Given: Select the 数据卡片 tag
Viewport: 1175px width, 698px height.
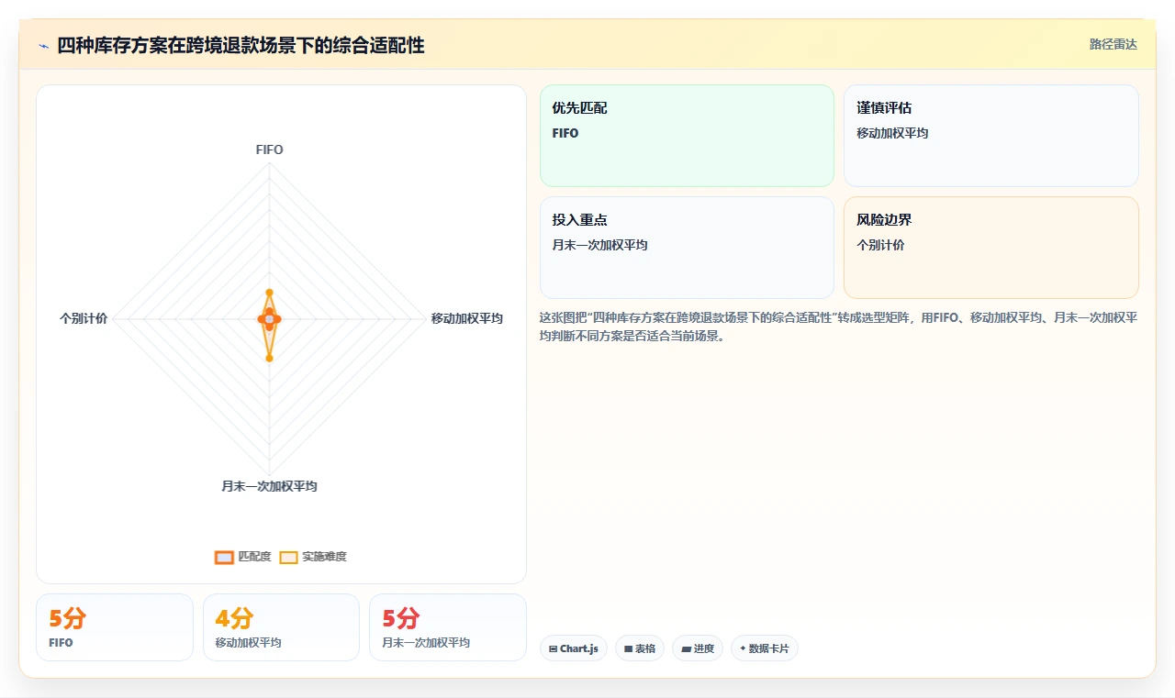Looking at the screenshot, I should point(764,648).
